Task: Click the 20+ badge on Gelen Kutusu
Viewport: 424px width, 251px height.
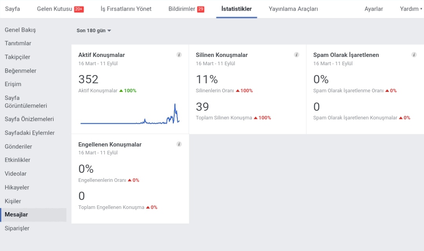Action: [79, 9]
